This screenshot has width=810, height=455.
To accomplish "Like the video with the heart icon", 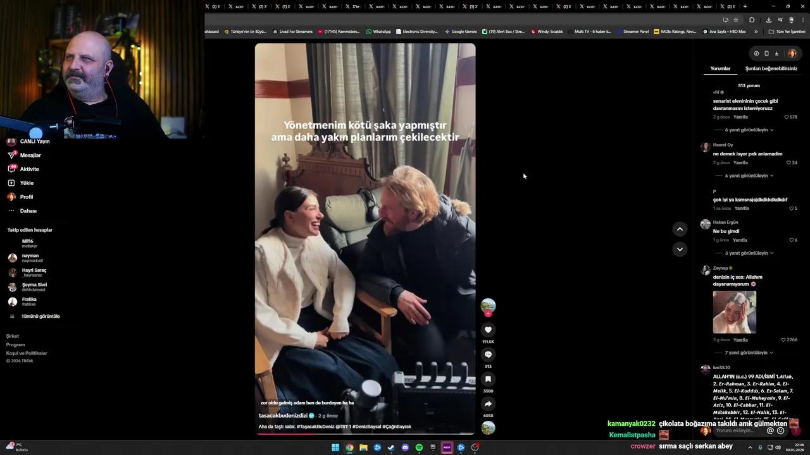I will [488, 330].
